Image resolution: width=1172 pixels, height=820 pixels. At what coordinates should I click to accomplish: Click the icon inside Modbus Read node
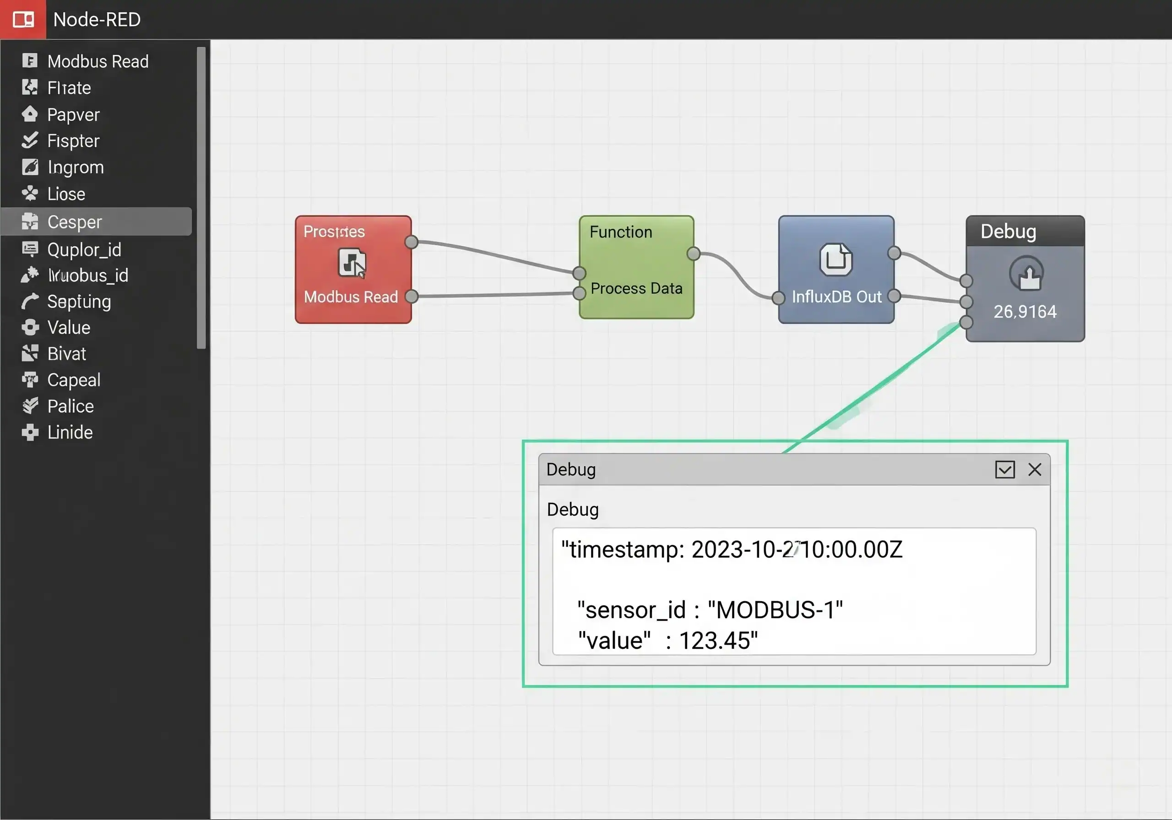[352, 263]
